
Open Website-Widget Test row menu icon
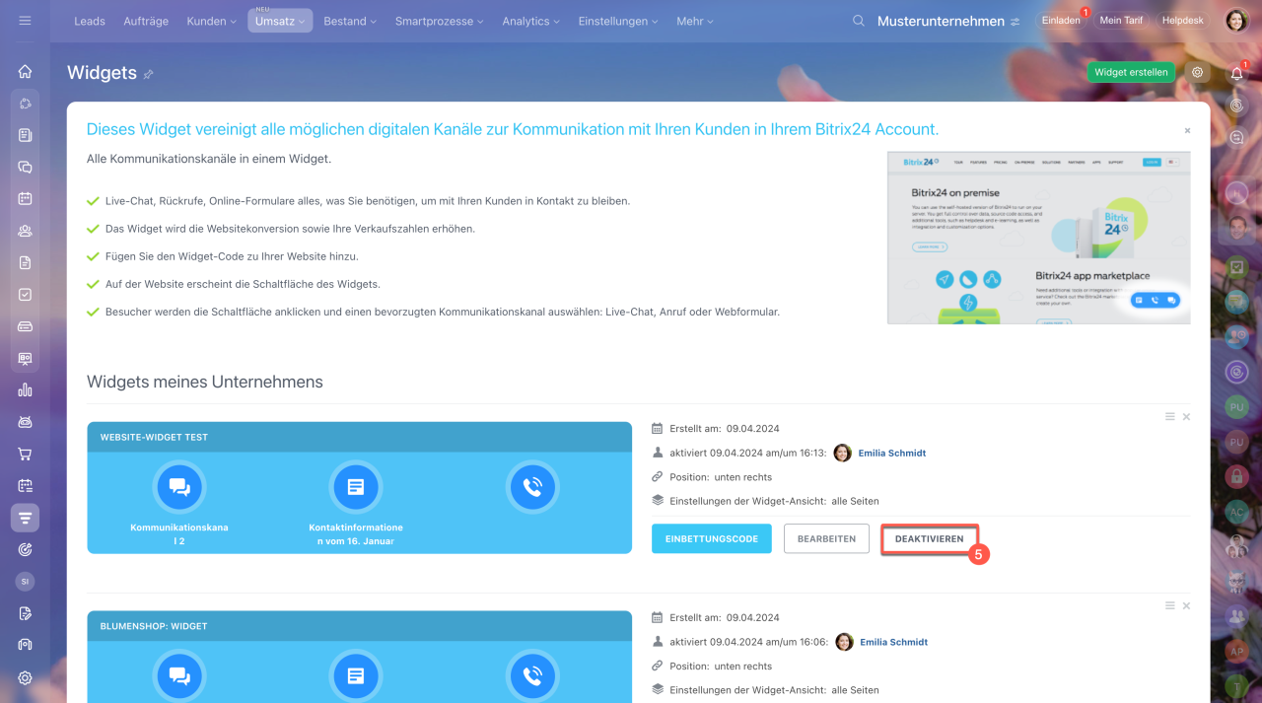(1169, 417)
